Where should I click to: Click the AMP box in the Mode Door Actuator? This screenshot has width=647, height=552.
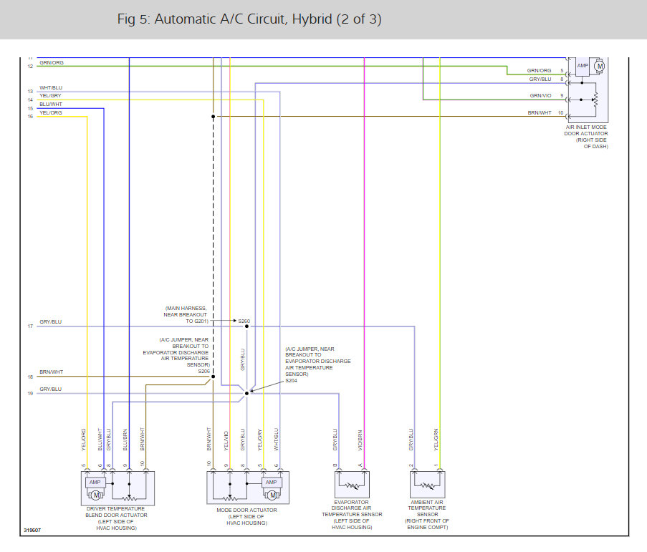[x=271, y=483]
